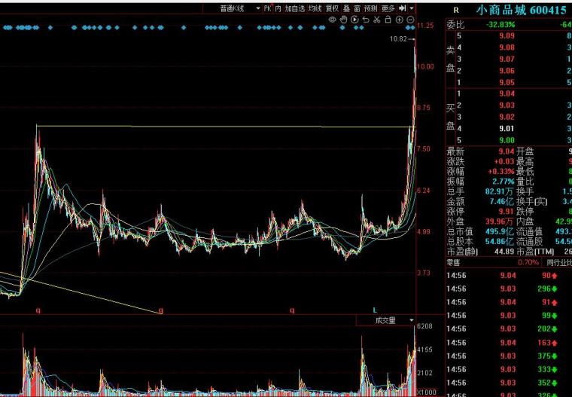Click 加自选 to add to watchlist

coord(295,8)
